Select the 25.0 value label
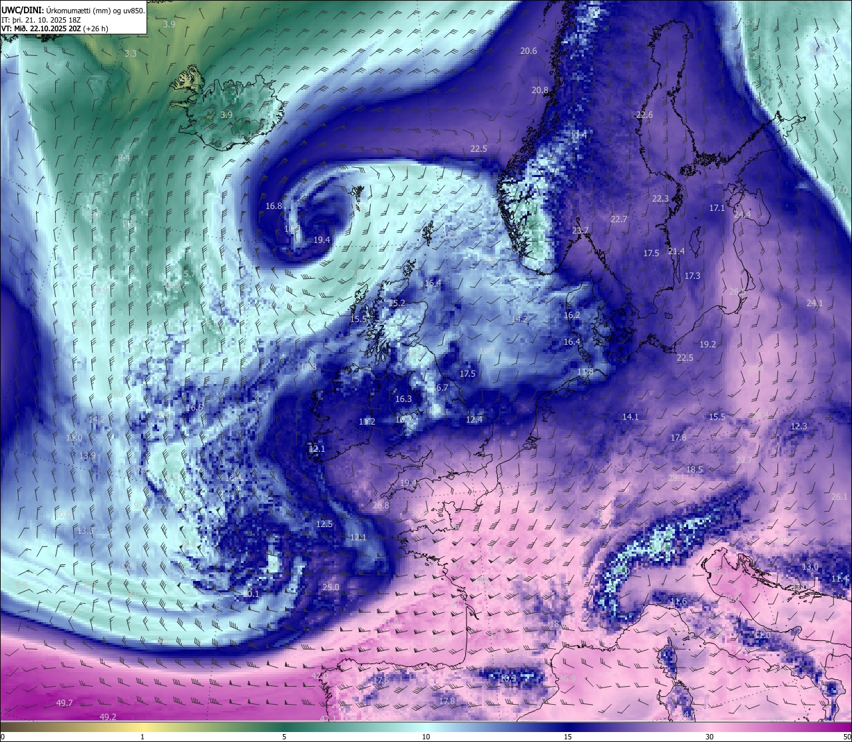Screen dimensions: 852x742 pyautogui.click(x=331, y=588)
